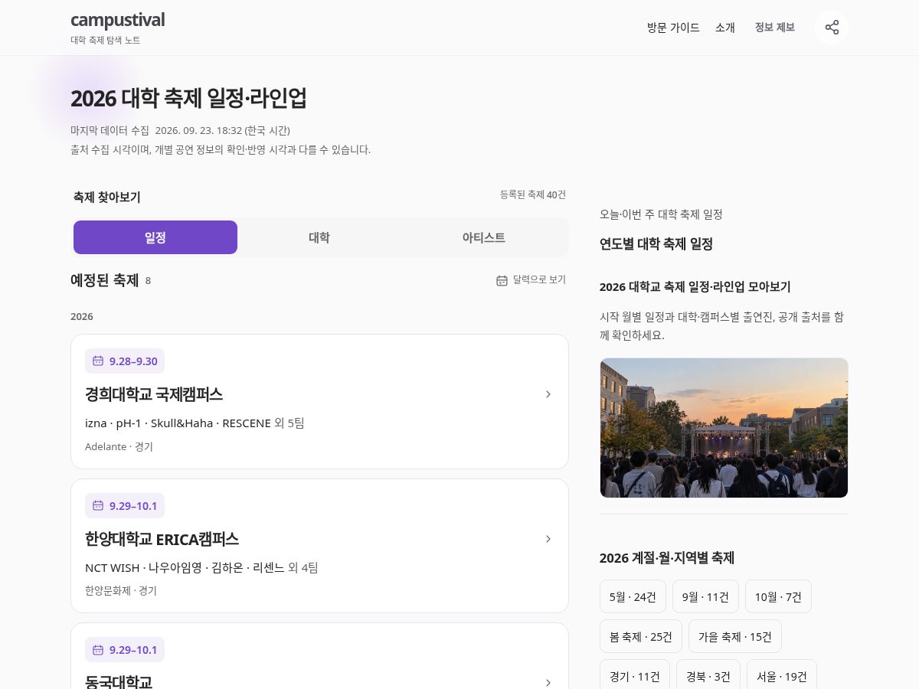919x689 pixels.
Task: Select the 경북 · 3건 region chip
Action: tap(708, 676)
